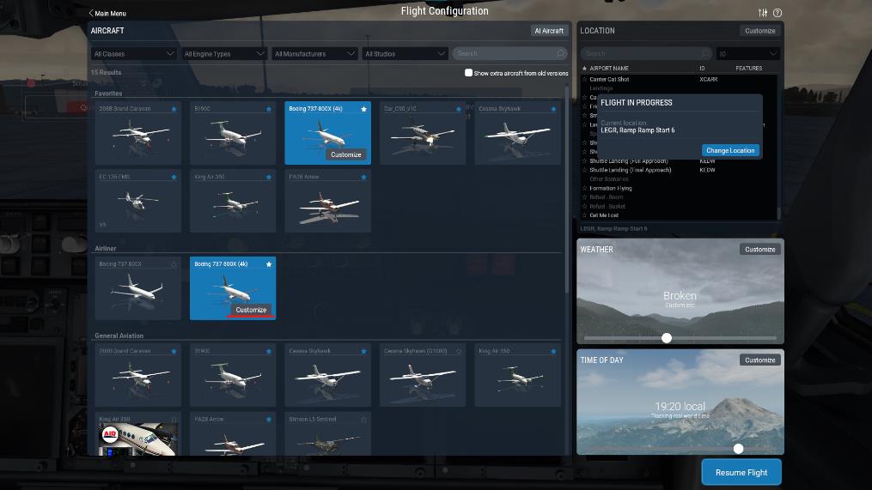
Task: Click the location search magnifier icon
Action: [x=705, y=53]
